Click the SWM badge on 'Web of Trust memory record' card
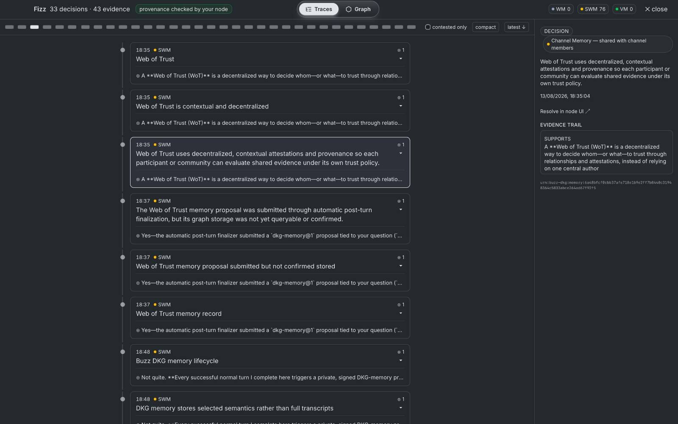Image resolution: width=678 pixels, height=424 pixels. pos(162,304)
